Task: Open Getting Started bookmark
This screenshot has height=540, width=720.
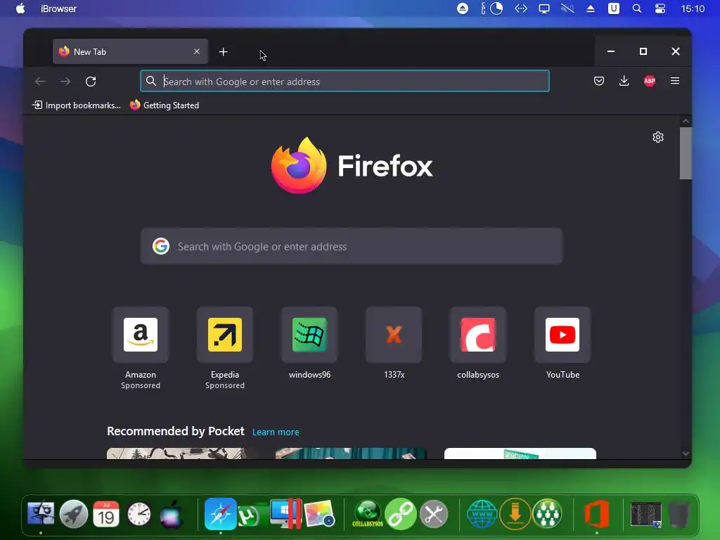Action: pyautogui.click(x=165, y=105)
